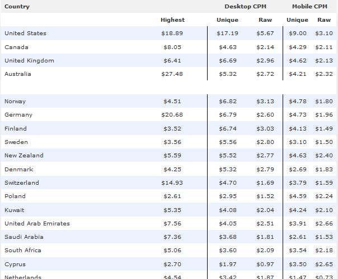Viewport: 338px width, 279px height.
Task: Select Norway in the country column
Action: pyautogui.click(x=15, y=102)
